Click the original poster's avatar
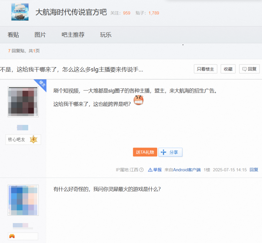Image resolution: width=262 pixels, height=243 pixels. [23, 102]
